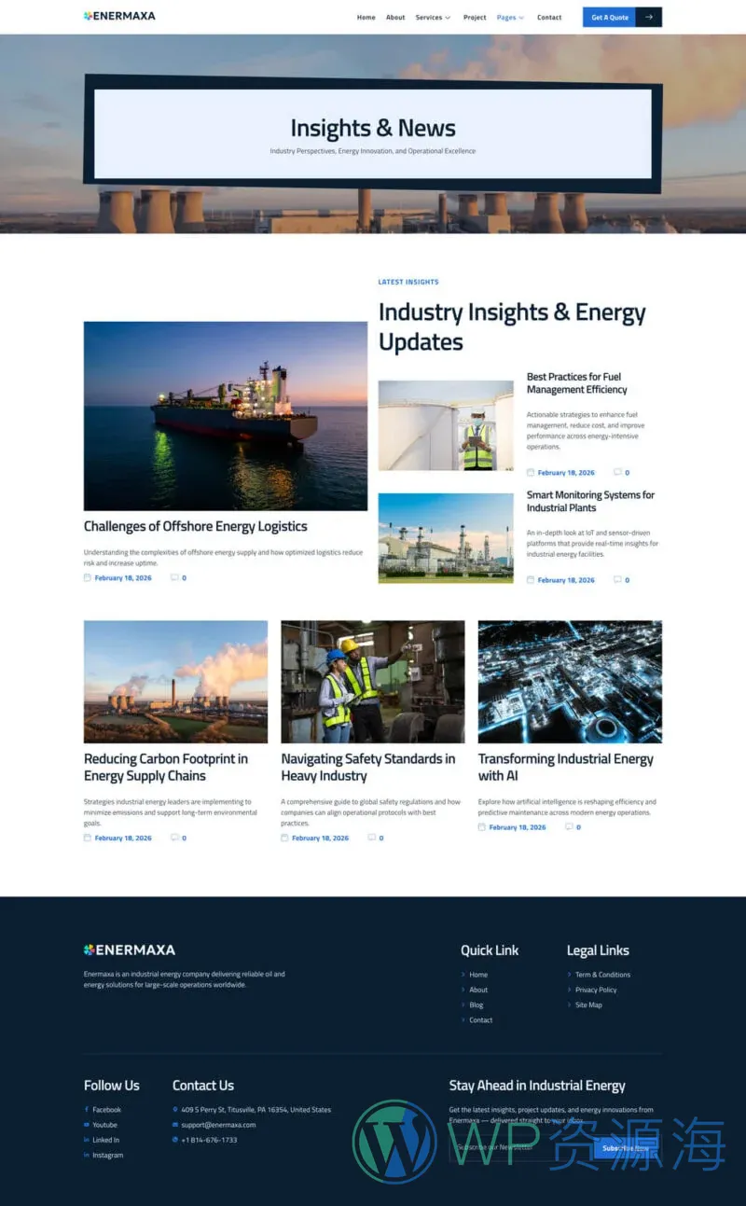The image size is (746, 1206).
Task: Click the Get A Quote button
Action: click(x=610, y=17)
